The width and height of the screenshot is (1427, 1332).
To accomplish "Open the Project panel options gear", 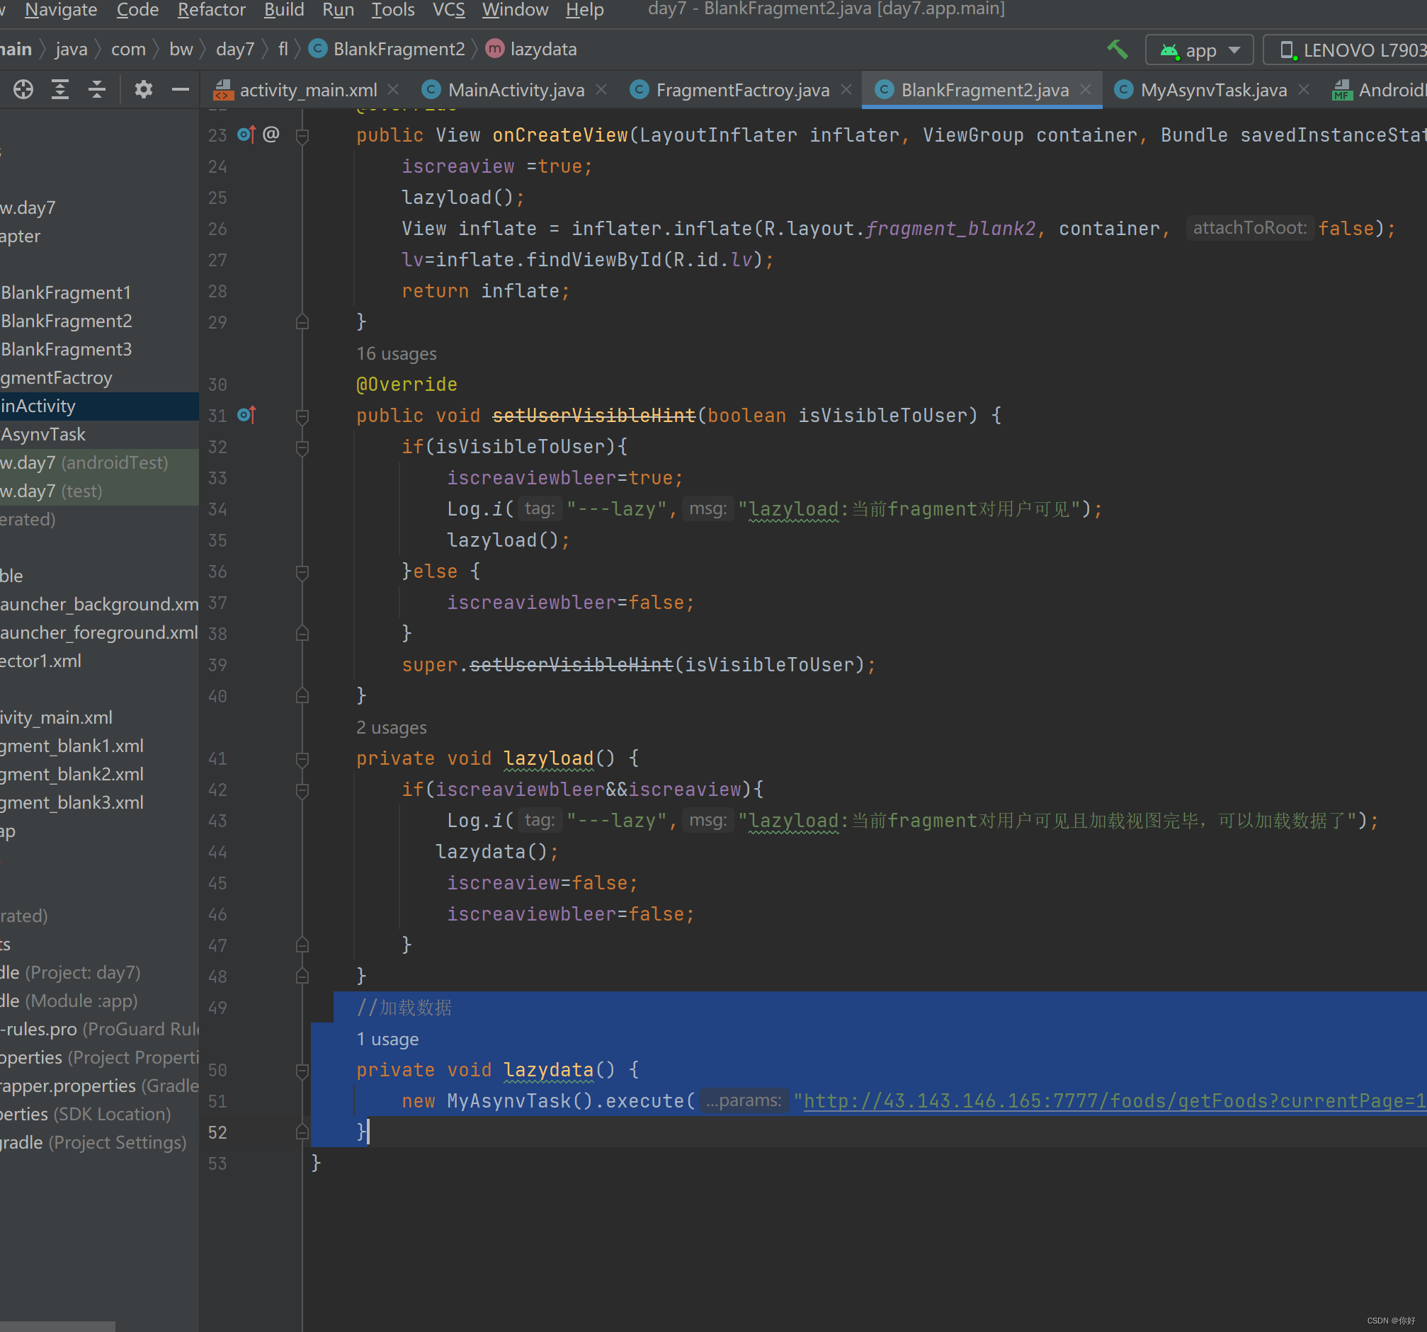I will tap(144, 89).
